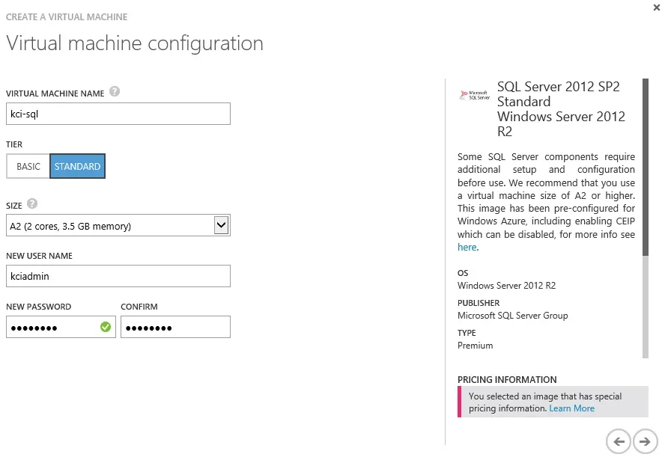The image size is (665, 457).
Task: Open the 'here' link about disabling CEIP
Action: [x=467, y=247]
